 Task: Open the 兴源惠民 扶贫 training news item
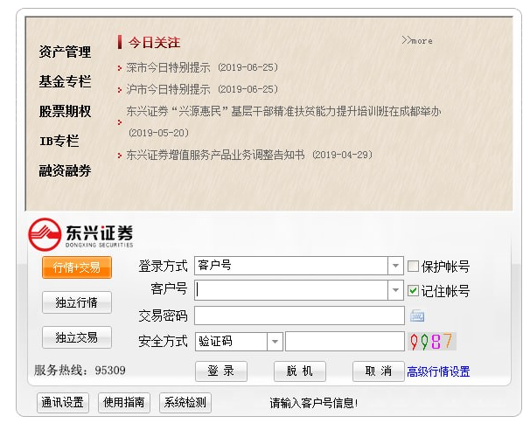click(x=283, y=121)
